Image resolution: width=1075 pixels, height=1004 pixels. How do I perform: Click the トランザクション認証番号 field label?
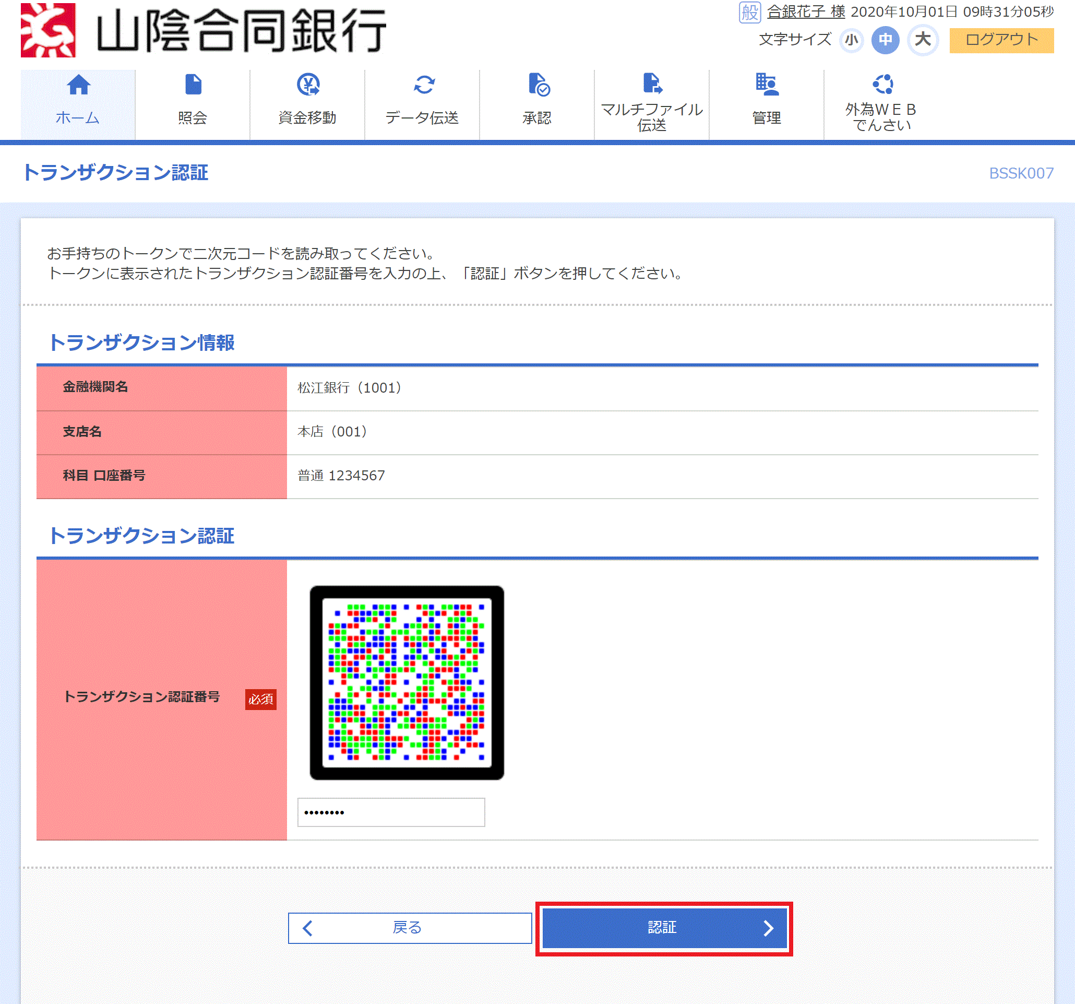tap(141, 696)
